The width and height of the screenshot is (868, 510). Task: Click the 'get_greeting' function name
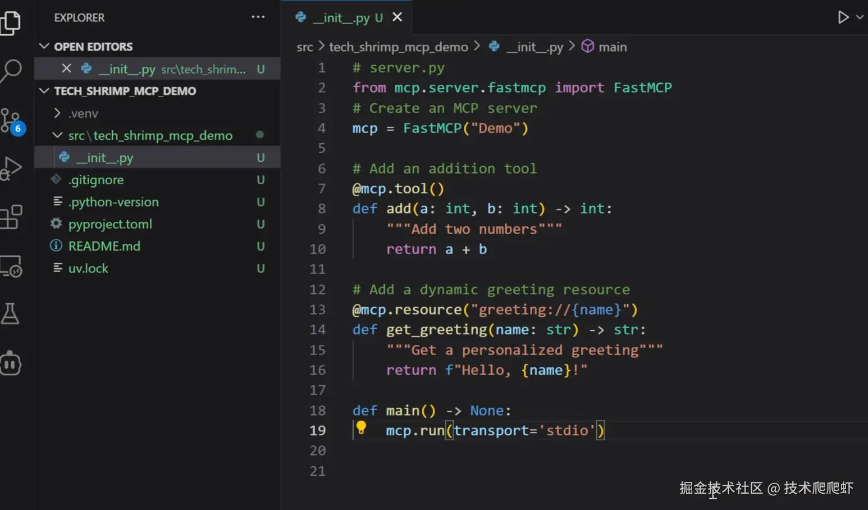click(x=436, y=330)
